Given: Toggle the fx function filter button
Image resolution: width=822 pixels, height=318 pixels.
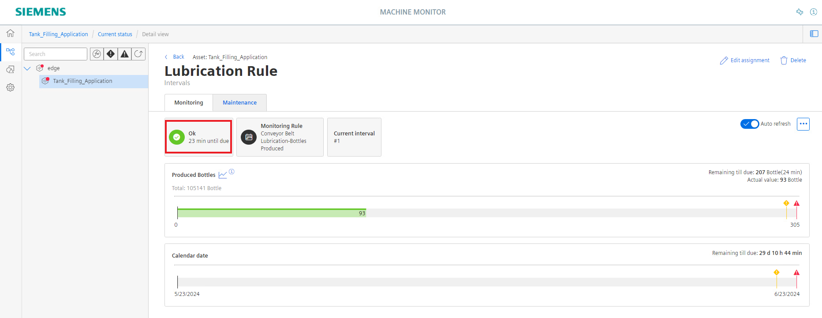Looking at the screenshot, I should [x=97, y=54].
